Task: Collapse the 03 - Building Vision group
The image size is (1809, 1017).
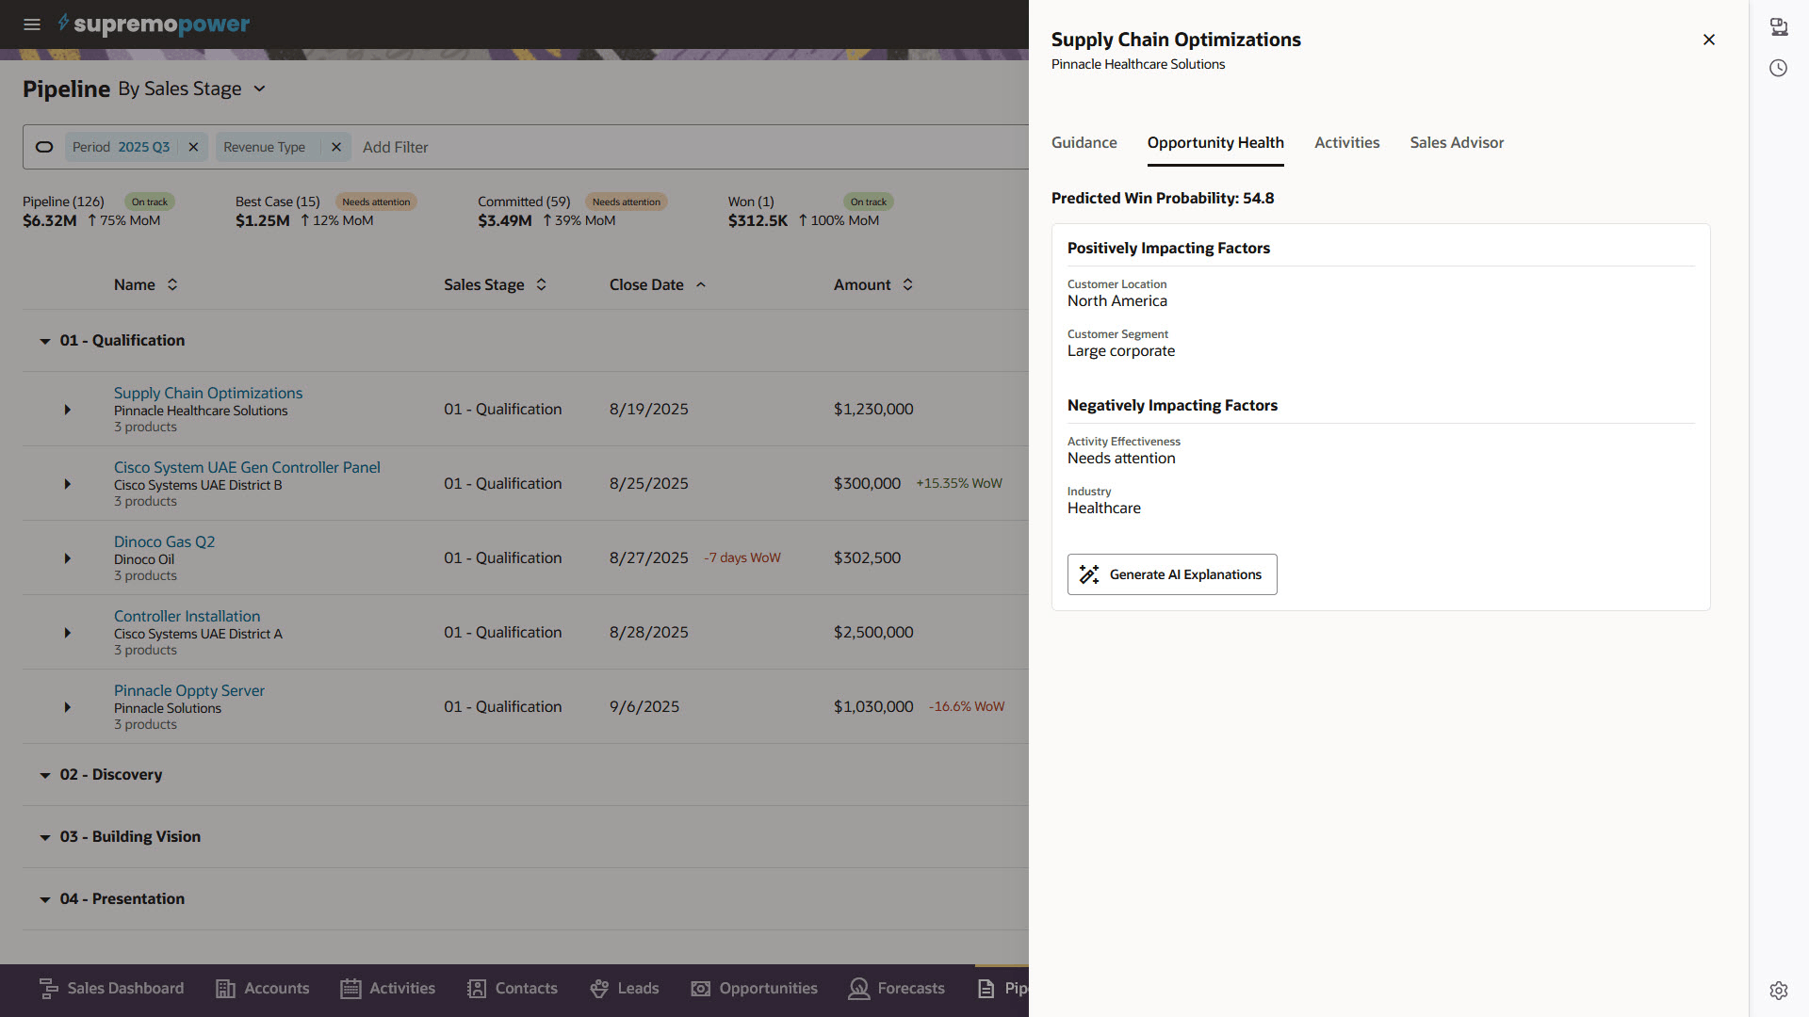Action: 44,837
